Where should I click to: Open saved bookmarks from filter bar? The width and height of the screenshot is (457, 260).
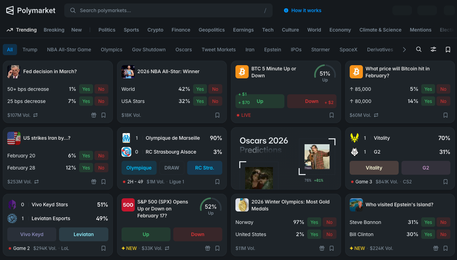[x=448, y=50]
